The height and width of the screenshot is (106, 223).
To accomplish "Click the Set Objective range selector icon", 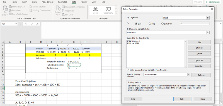I will click(x=208, y=18).
